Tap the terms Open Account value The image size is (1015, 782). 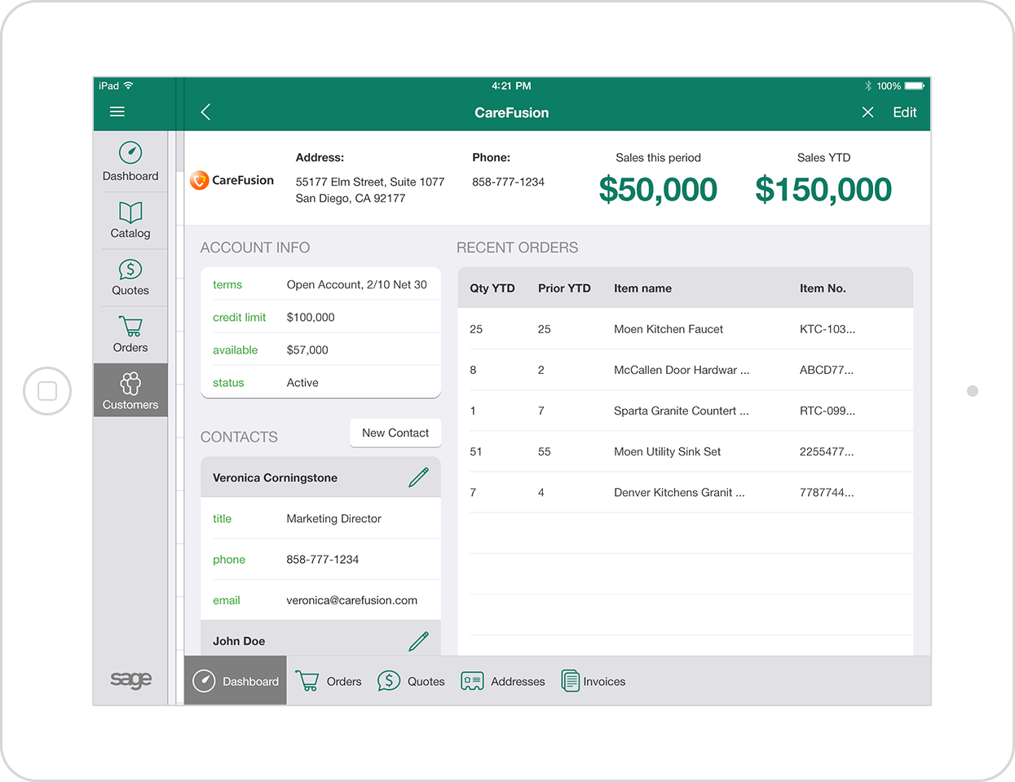tap(357, 284)
